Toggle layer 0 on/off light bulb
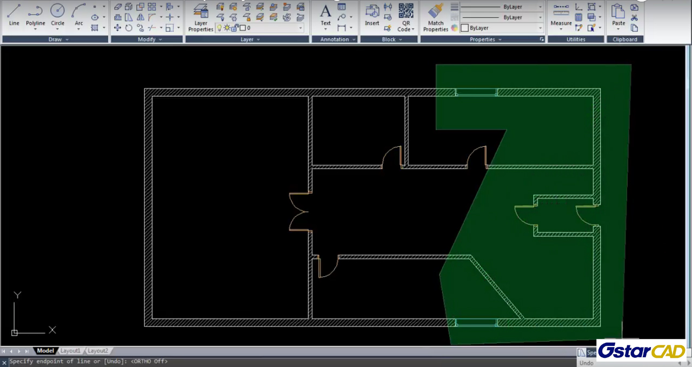 point(220,28)
